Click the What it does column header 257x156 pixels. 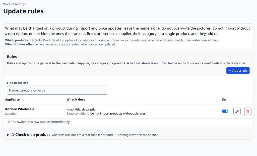(x=76, y=99)
